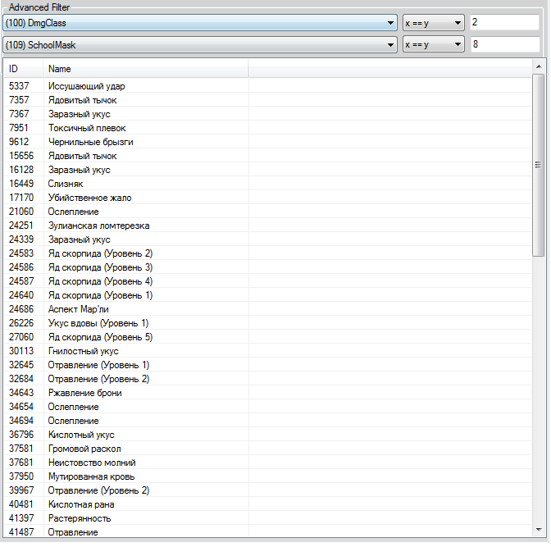Click the vertical scrollbar thumb
Viewport: 551px width, 547px height.
(538, 164)
